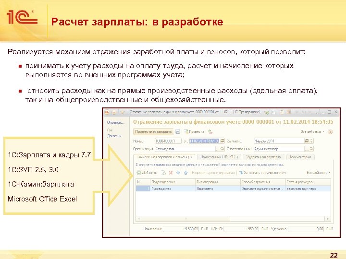Delete the selected row with the red X
This screenshot has width=346, height=259.
(171, 173)
